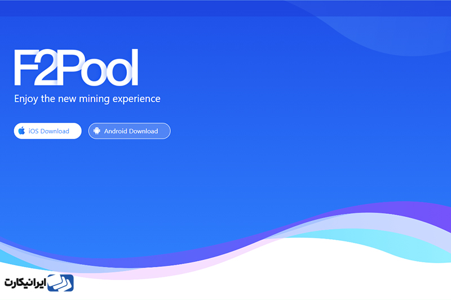Click the Apple logo icon
451x300 pixels.
pos(21,131)
